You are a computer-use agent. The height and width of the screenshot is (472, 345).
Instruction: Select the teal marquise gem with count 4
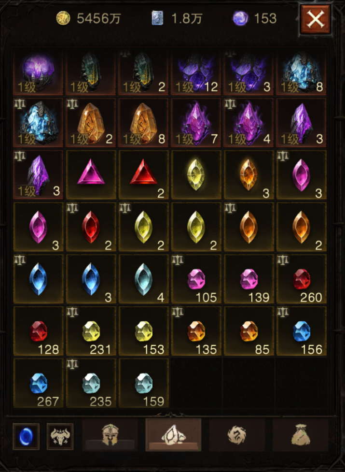pos(144,279)
